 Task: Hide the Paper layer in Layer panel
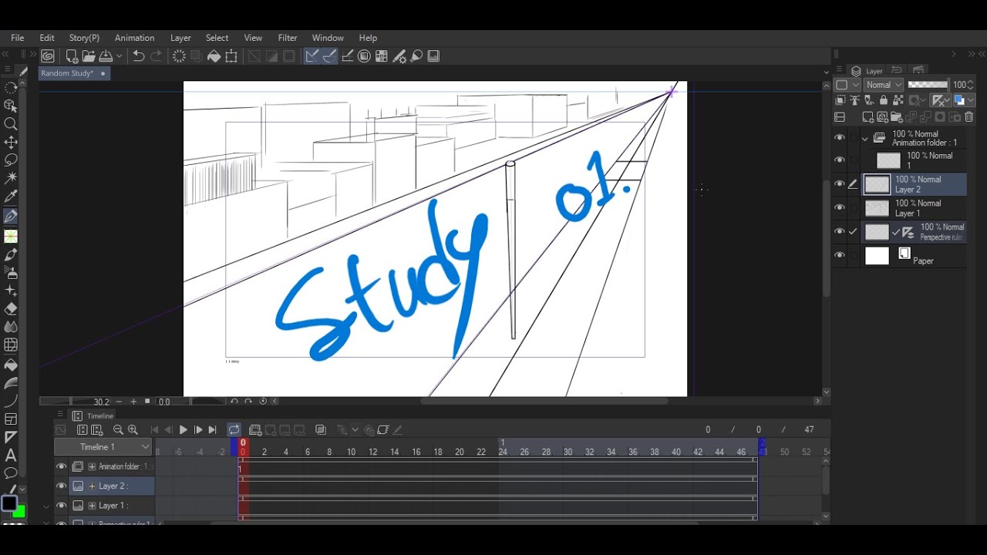pyautogui.click(x=839, y=255)
